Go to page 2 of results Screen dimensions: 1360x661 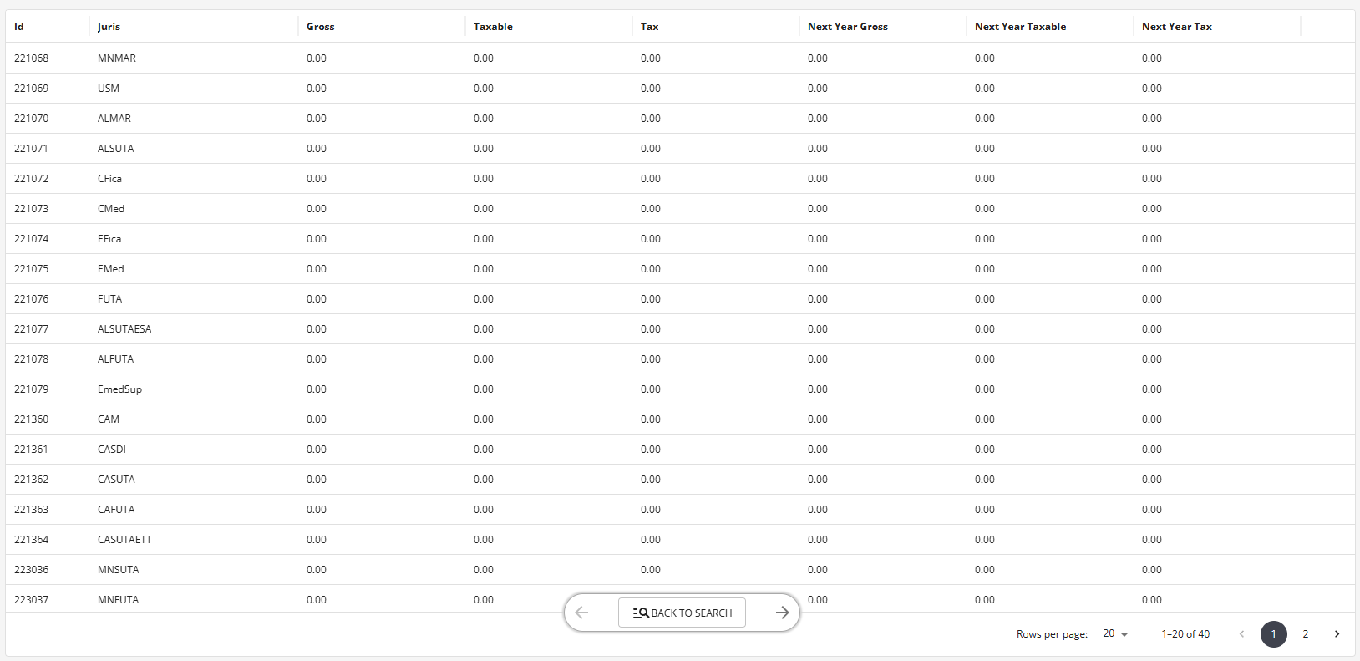[x=1306, y=634]
